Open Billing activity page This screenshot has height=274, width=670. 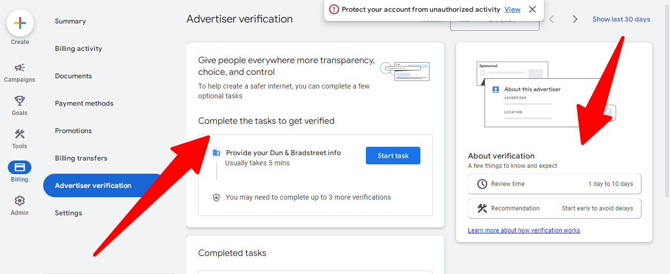(78, 48)
